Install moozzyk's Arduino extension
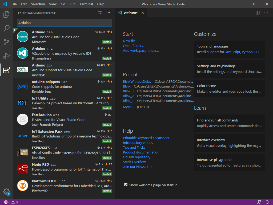The image size is (273, 205). 107,75
